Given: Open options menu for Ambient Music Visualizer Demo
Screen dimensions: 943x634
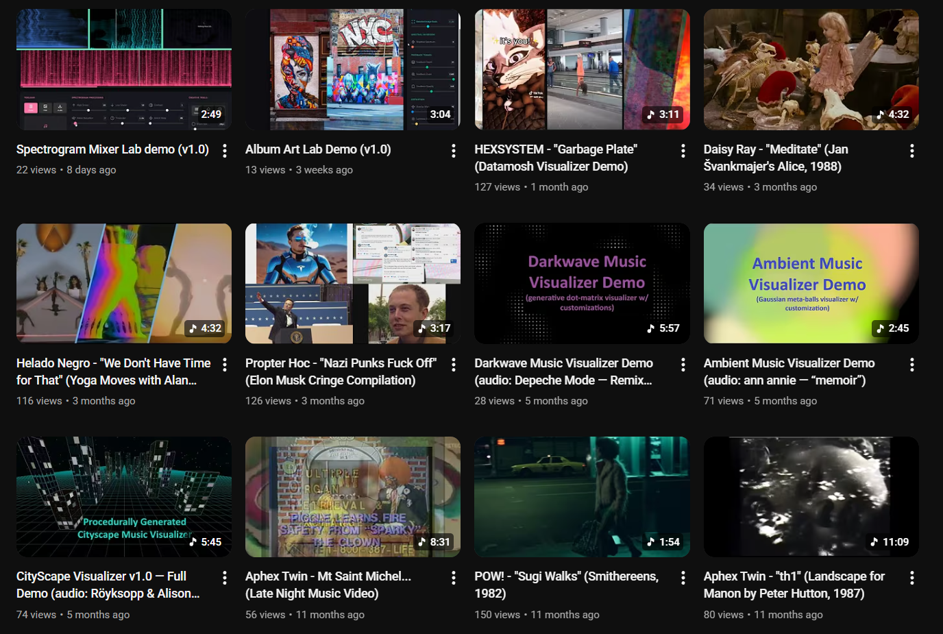Looking at the screenshot, I should tap(912, 365).
